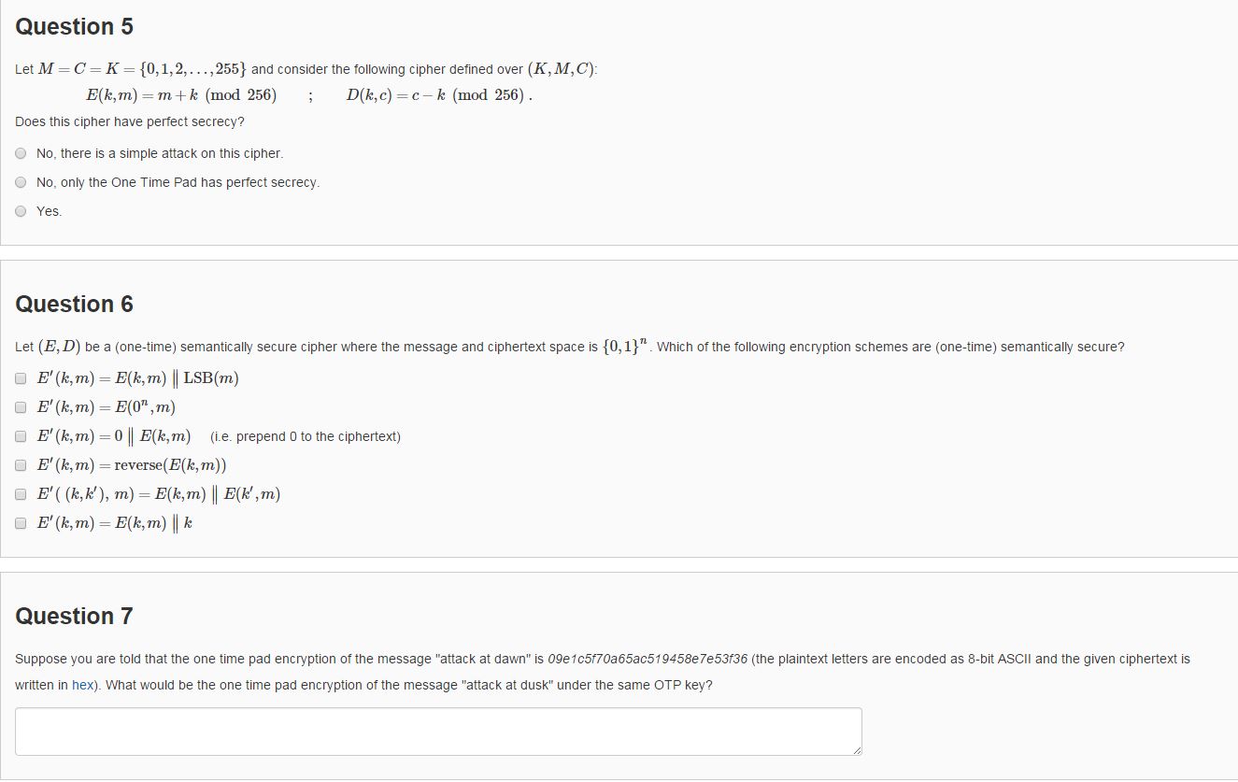Click the Question 7 answer text box

click(437, 731)
